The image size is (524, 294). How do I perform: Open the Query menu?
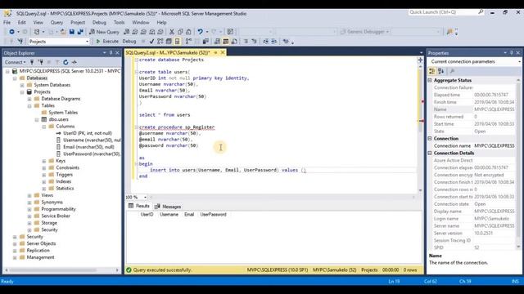pyautogui.click(x=56, y=22)
